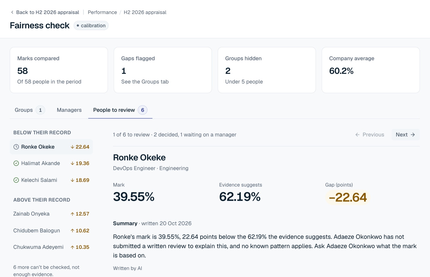This screenshot has width=430, height=277.
Task: Click the down arrow beside 19.36
Action: tap(72, 163)
